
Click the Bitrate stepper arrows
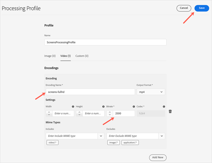tap(110, 114)
